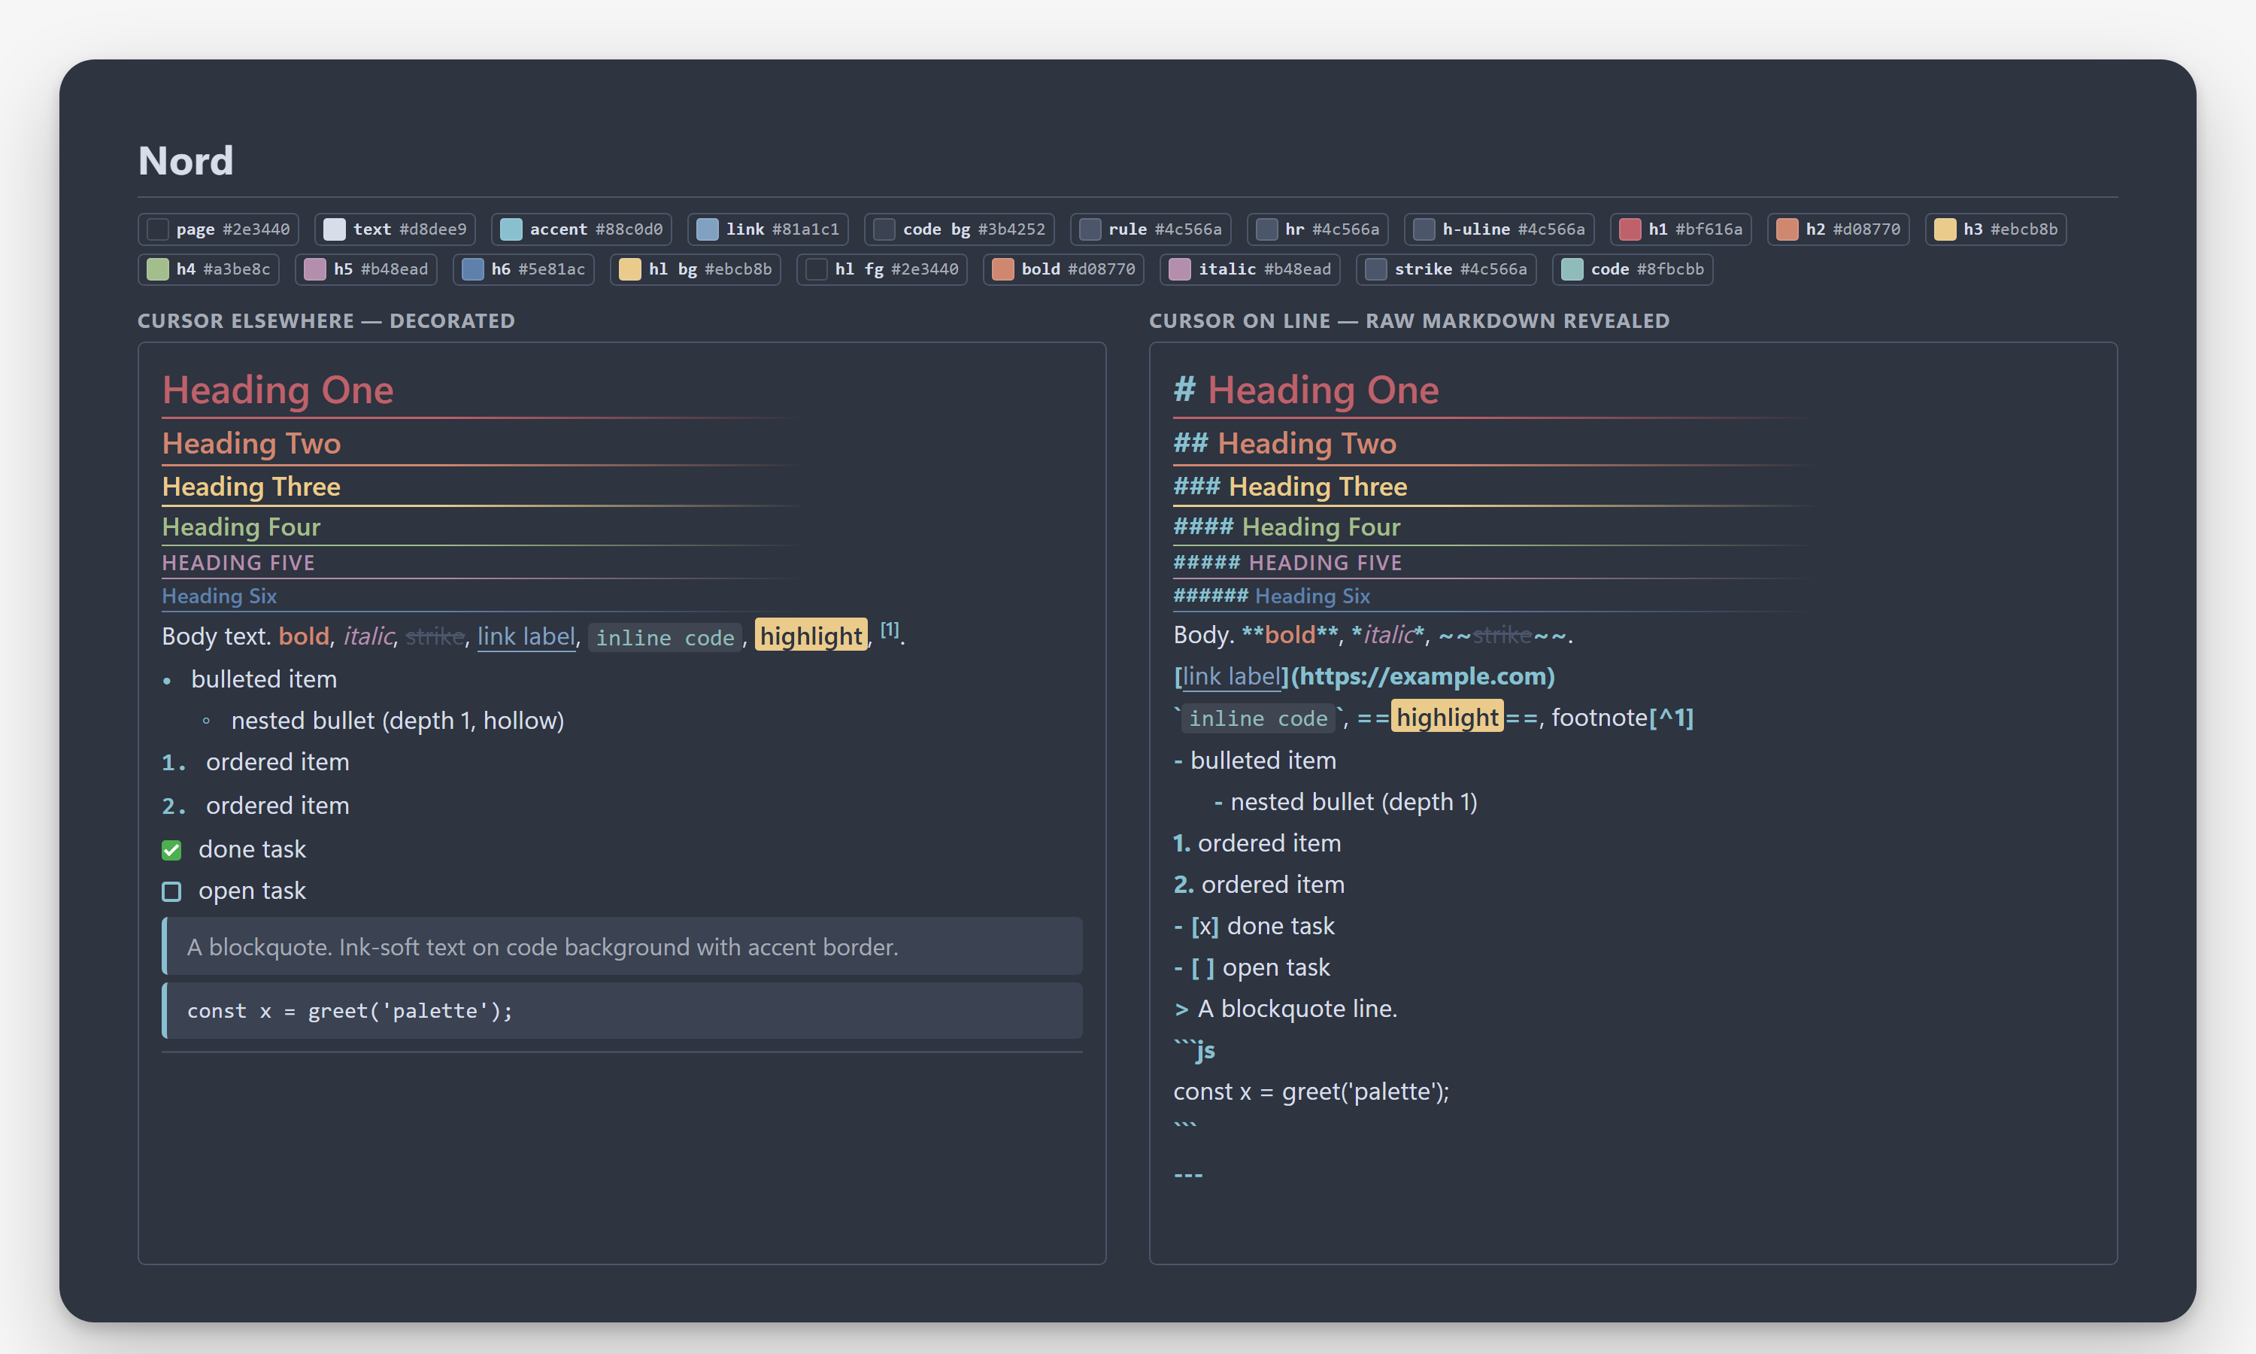Click the ```js code fence opener

tap(1195, 1050)
